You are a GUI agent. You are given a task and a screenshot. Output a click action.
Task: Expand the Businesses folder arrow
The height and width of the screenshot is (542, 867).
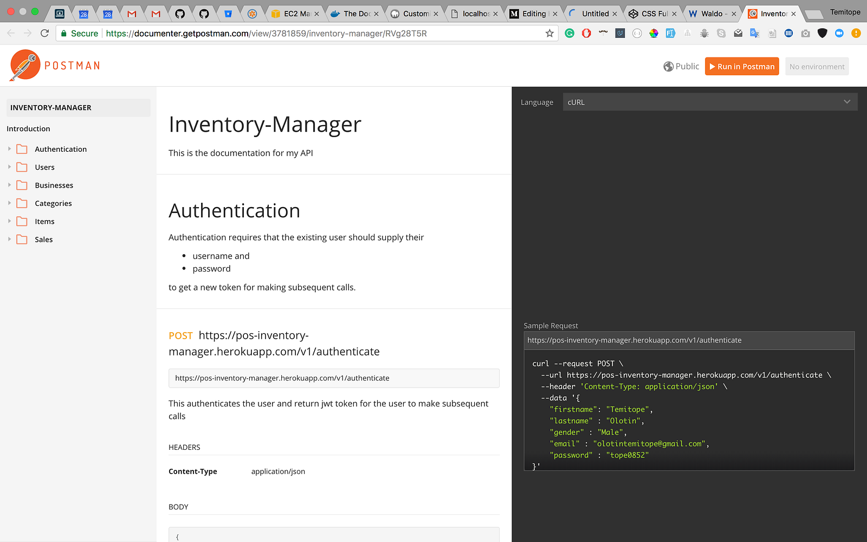point(9,185)
